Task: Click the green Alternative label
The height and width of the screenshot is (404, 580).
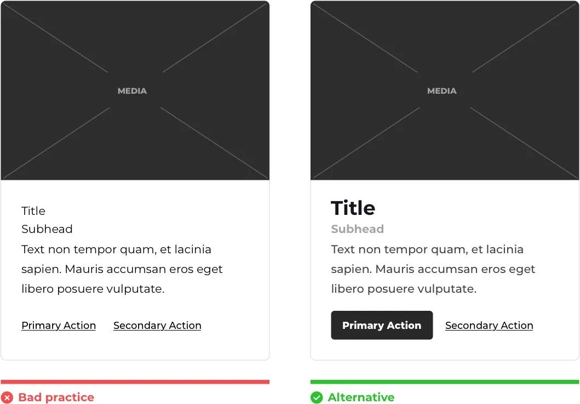Action: coord(361,397)
